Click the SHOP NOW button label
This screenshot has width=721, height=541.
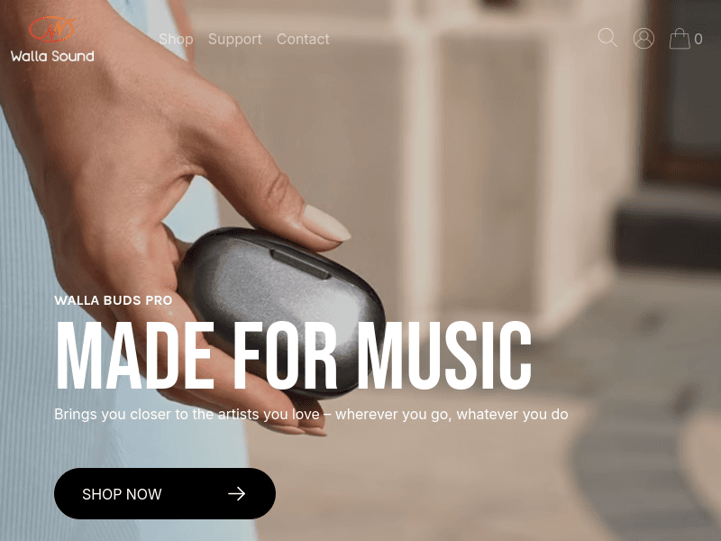coord(122,494)
